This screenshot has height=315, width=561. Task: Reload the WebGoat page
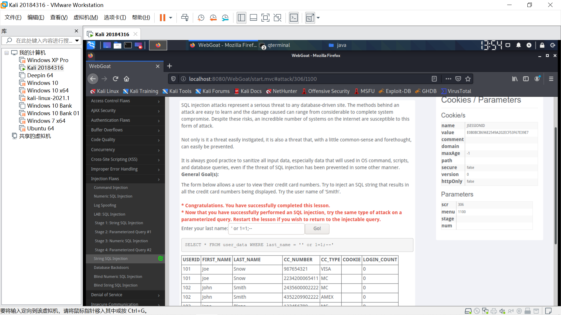(x=115, y=79)
